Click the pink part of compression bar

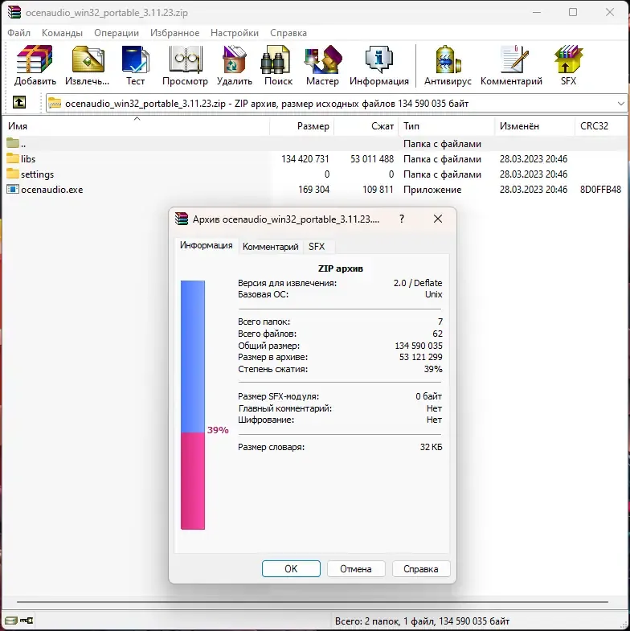[193, 481]
